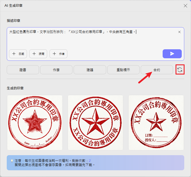191x177 pixels.
Task: Choose the 合約 preset
Action: pyautogui.click(x=157, y=70)
